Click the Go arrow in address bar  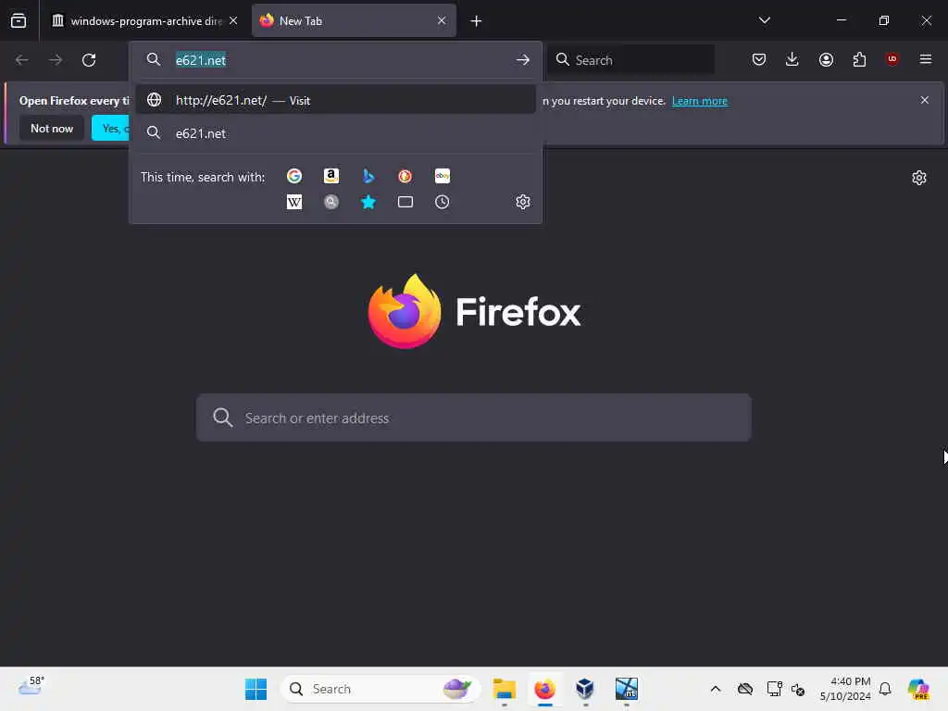coord(523,60)
